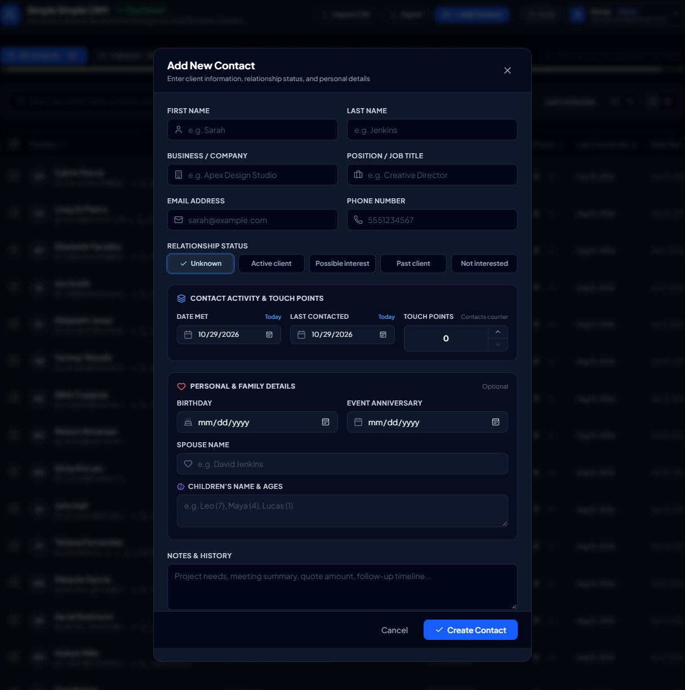Screen dimensions: 685x690
Task: Click the Touch Points number field
Action: coord(446,339)
